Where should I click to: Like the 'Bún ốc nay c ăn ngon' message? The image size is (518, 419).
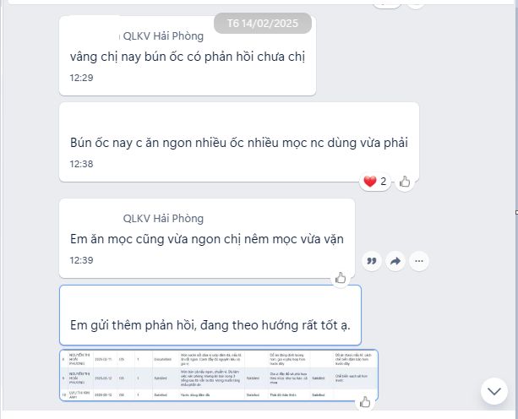[x=405, y=182]
